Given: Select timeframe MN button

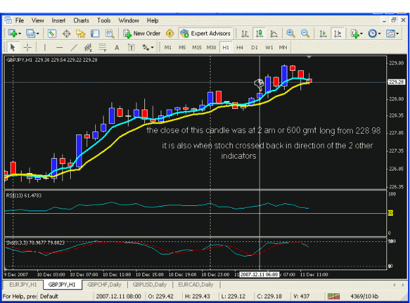Looking at the screenshot, I should tap(283, 48).
